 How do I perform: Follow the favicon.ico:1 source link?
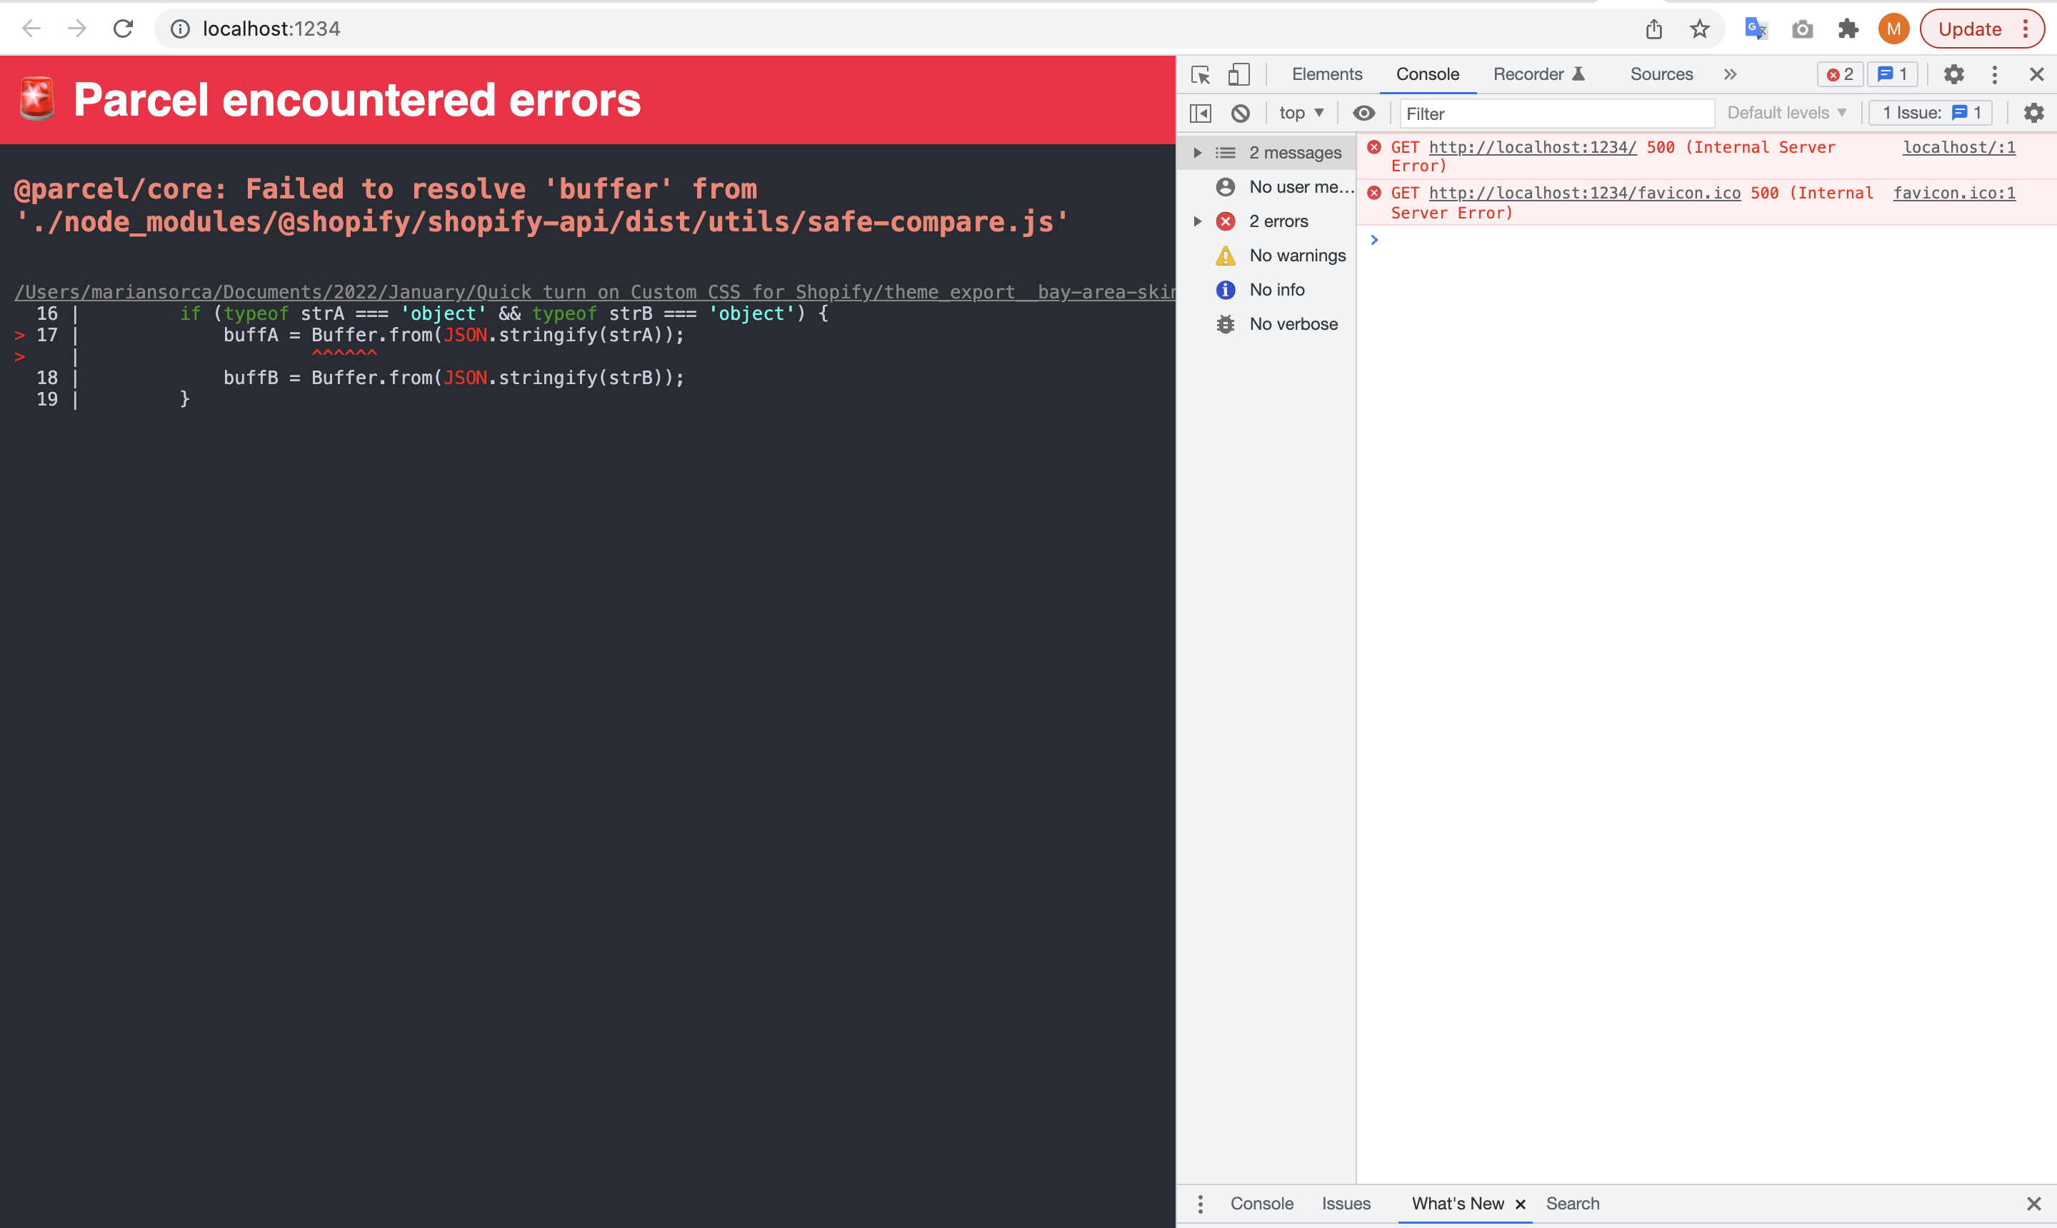coord(1953,193)
